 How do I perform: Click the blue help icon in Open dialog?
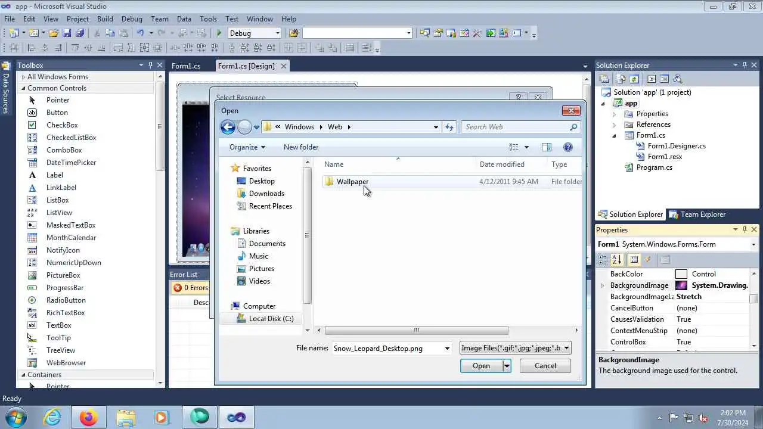click(568, 147)
